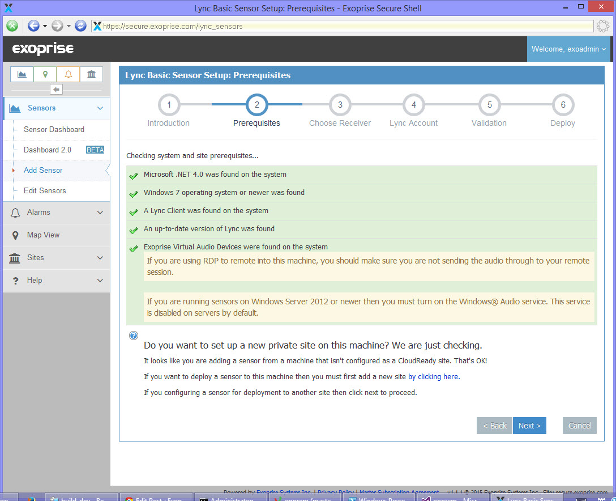The width and height of the screenshot is (616, 501).
Task: Jump to step 4 Lync Account
Action: (x=414, y=105)
